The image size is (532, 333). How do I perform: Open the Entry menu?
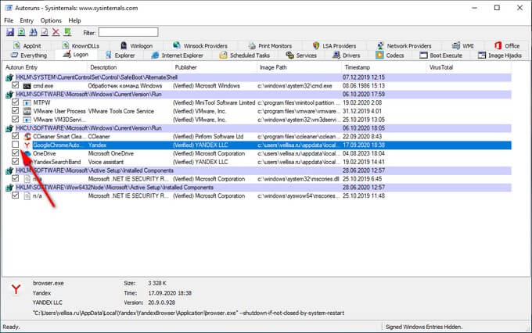click(x=27, y=20)
